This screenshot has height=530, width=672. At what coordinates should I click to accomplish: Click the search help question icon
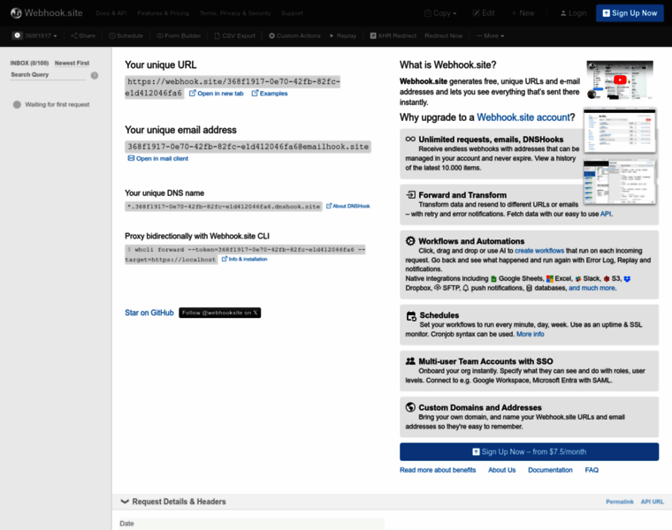(95, 75)
